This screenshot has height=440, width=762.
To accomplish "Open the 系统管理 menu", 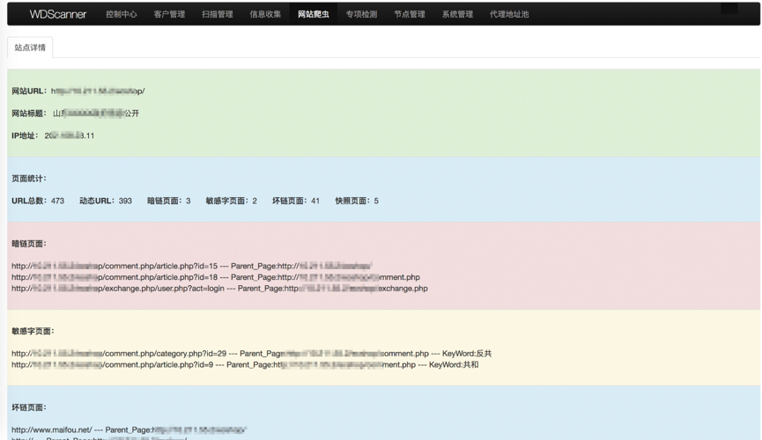I will pos(457,14).
